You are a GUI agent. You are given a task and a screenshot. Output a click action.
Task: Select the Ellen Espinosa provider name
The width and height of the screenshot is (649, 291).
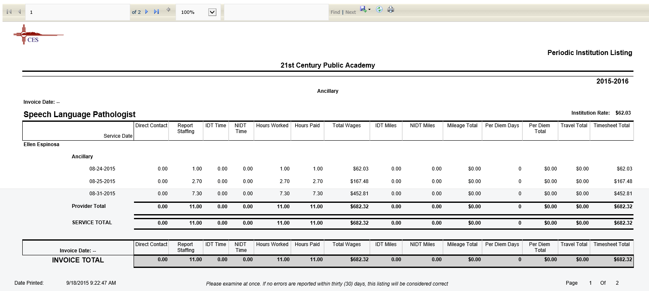point(41,144)
